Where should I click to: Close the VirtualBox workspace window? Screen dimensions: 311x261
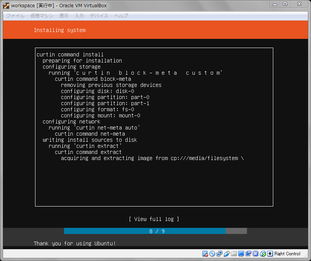point(299,4)
